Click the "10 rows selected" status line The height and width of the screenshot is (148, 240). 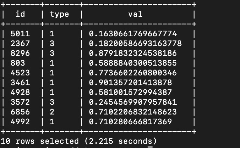coord(79,141)
